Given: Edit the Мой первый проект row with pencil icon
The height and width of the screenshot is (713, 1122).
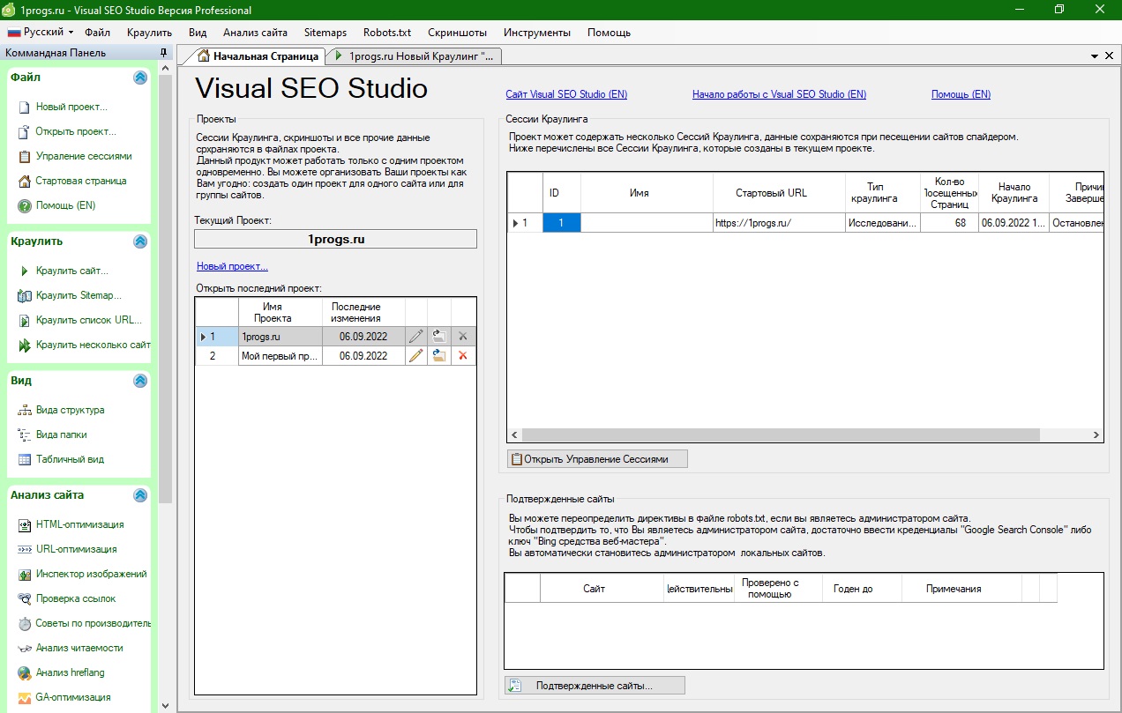Looking at the screenshot, I should 416,356.
